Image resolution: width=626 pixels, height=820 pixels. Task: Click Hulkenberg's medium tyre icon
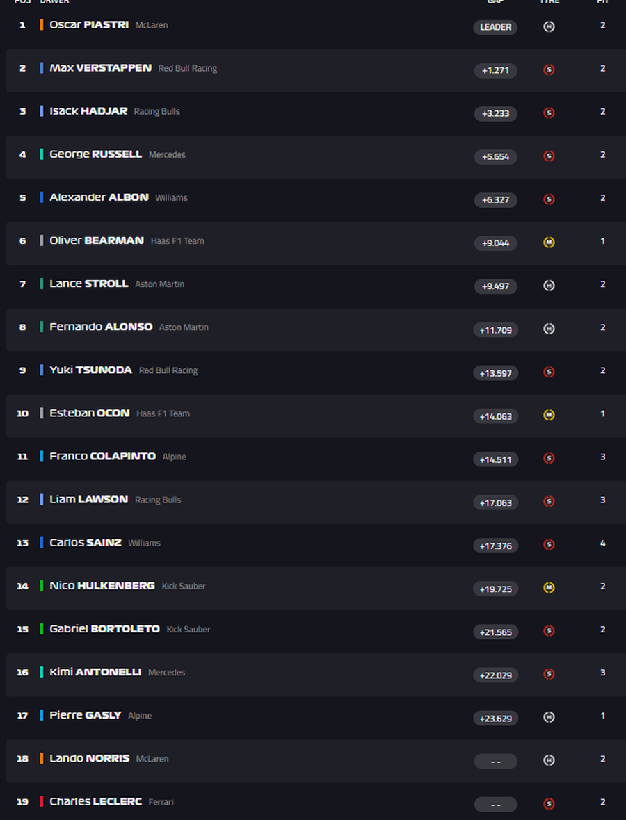click(549, 588)
